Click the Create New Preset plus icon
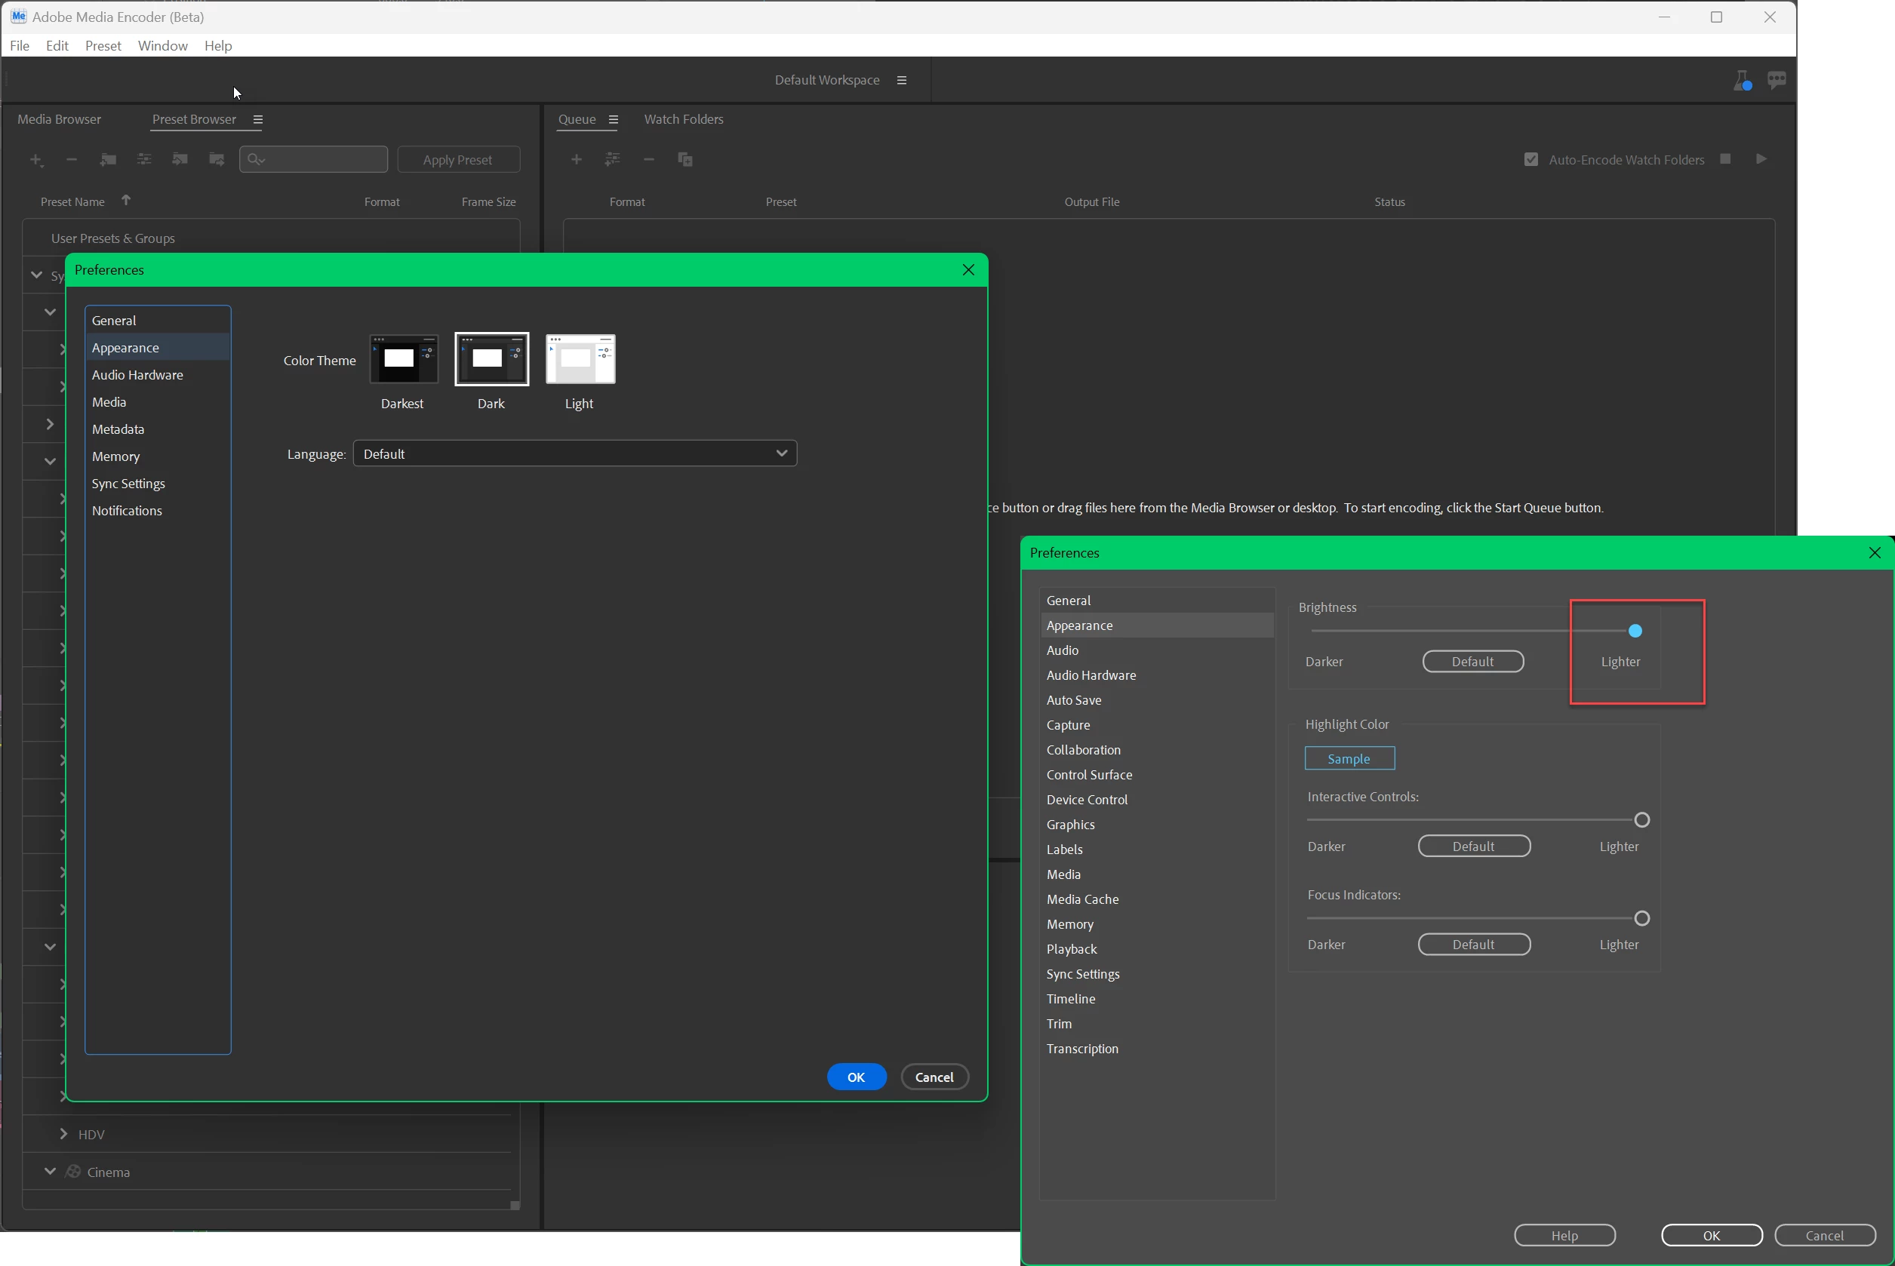The width and height of the screenshot is (1895, 1266). pos(35,160)
